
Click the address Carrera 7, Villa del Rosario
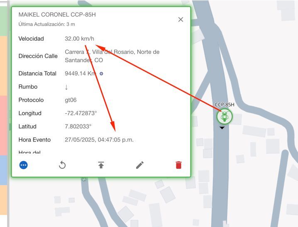(x=112, y=56)
